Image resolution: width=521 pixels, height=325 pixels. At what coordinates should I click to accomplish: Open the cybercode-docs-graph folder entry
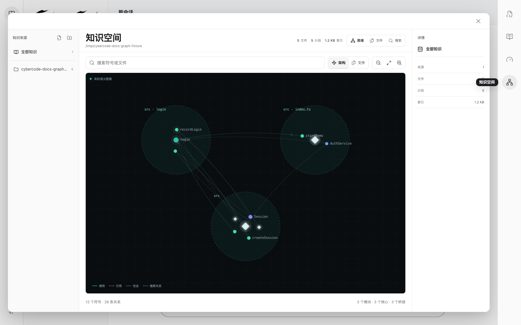(44, 69)
